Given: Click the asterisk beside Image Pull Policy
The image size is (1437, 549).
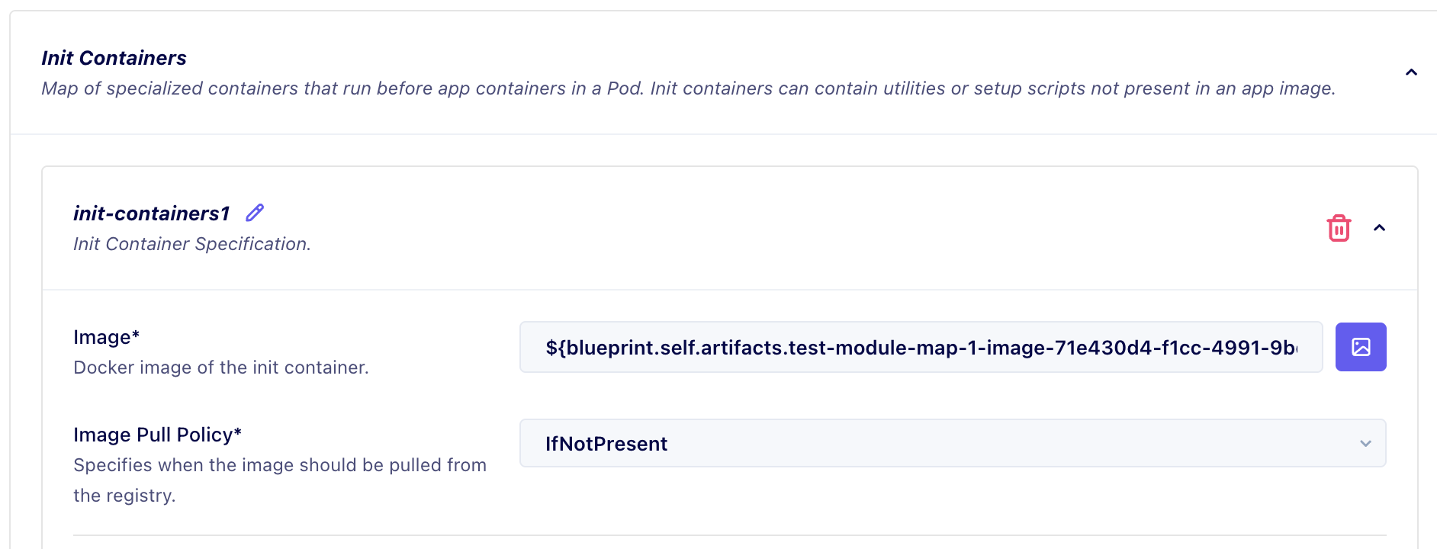Looking at the screenshot, I should 238,432.
